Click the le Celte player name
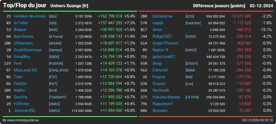276x124 pixels. point(21,23)
